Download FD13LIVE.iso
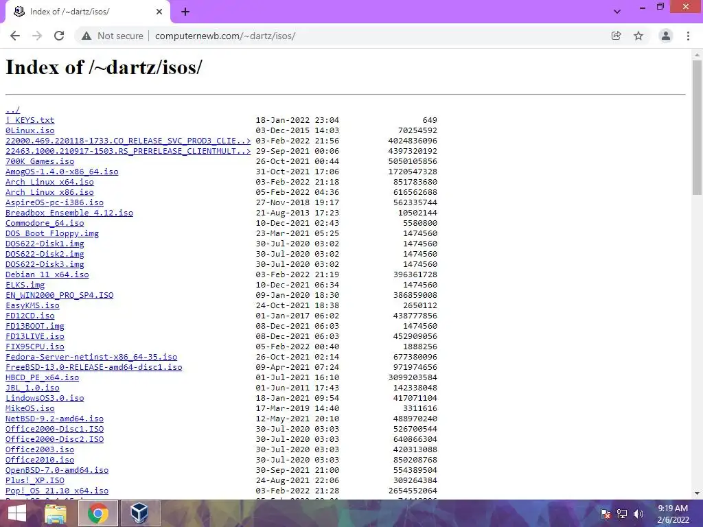This screenshot has width=703, height=527. point(34,336)
